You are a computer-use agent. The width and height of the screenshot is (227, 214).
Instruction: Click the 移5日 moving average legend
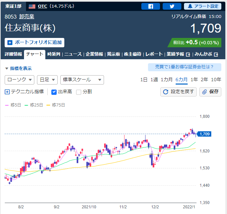point(13,105)
